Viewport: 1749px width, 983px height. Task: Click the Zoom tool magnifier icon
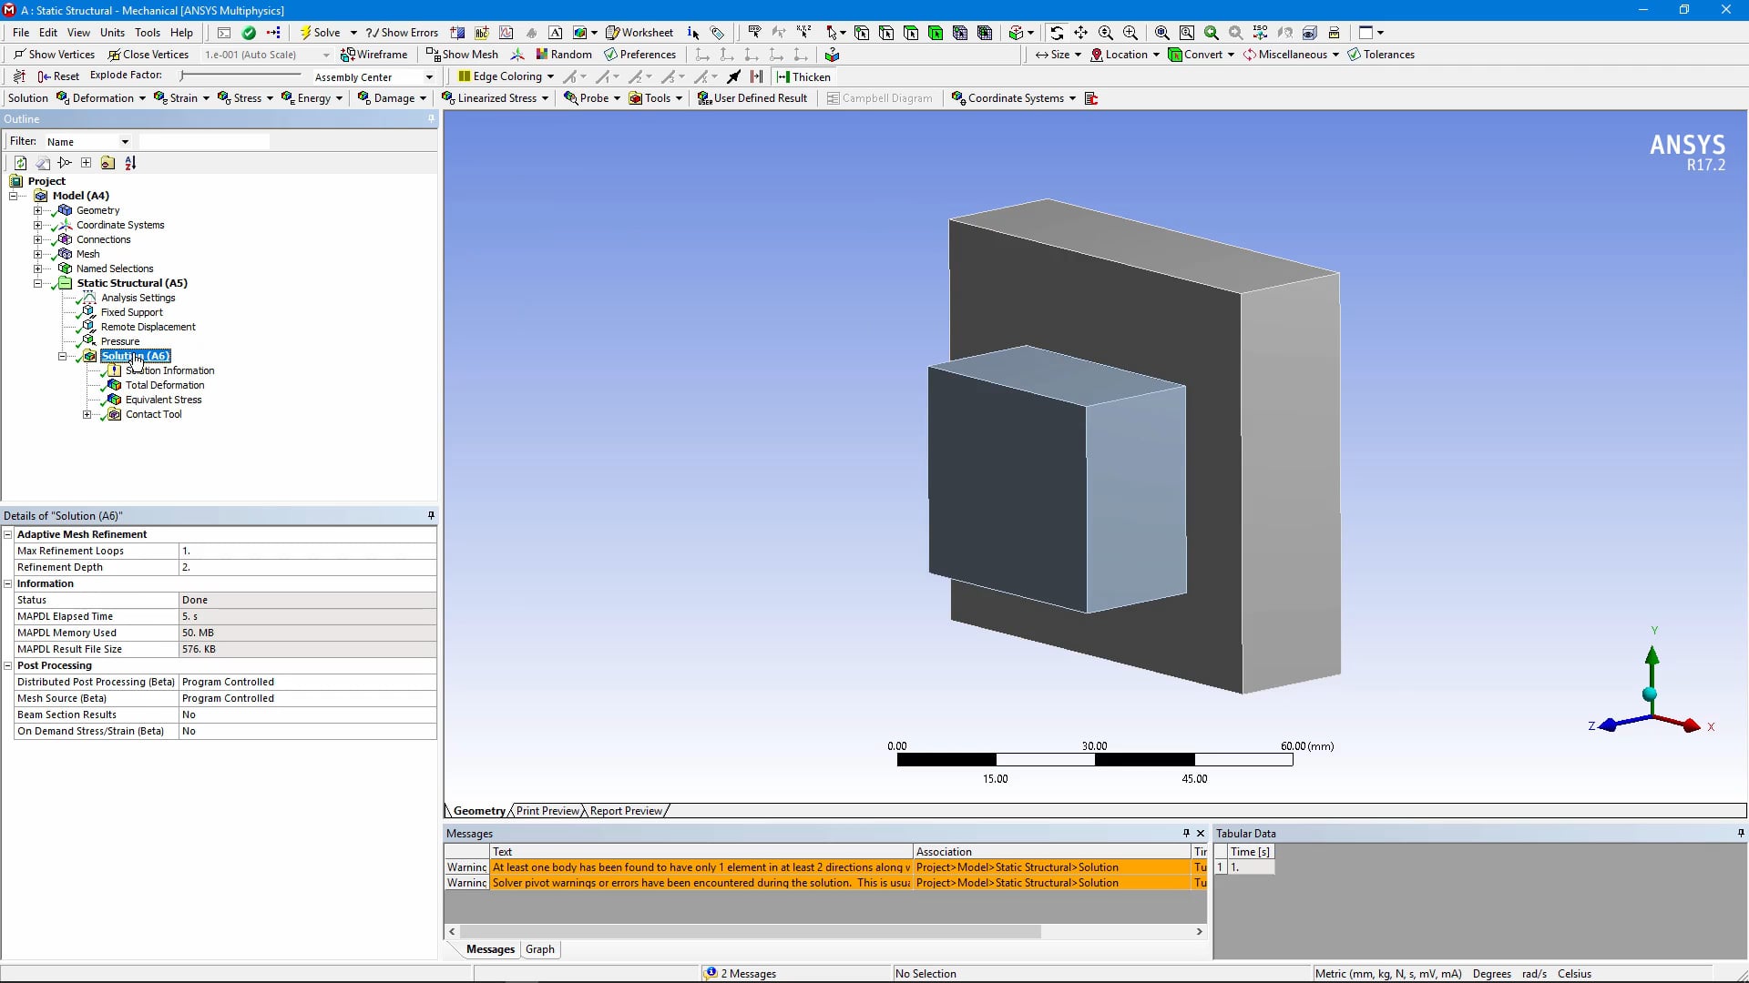tap(1105, 33)
